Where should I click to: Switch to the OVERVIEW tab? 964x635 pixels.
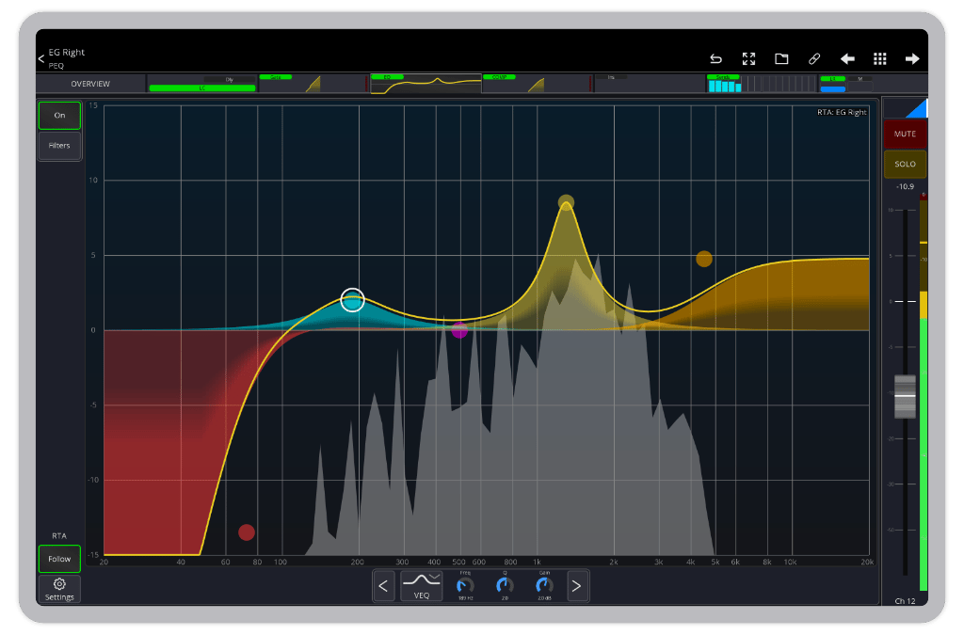[x=91, y=83]
